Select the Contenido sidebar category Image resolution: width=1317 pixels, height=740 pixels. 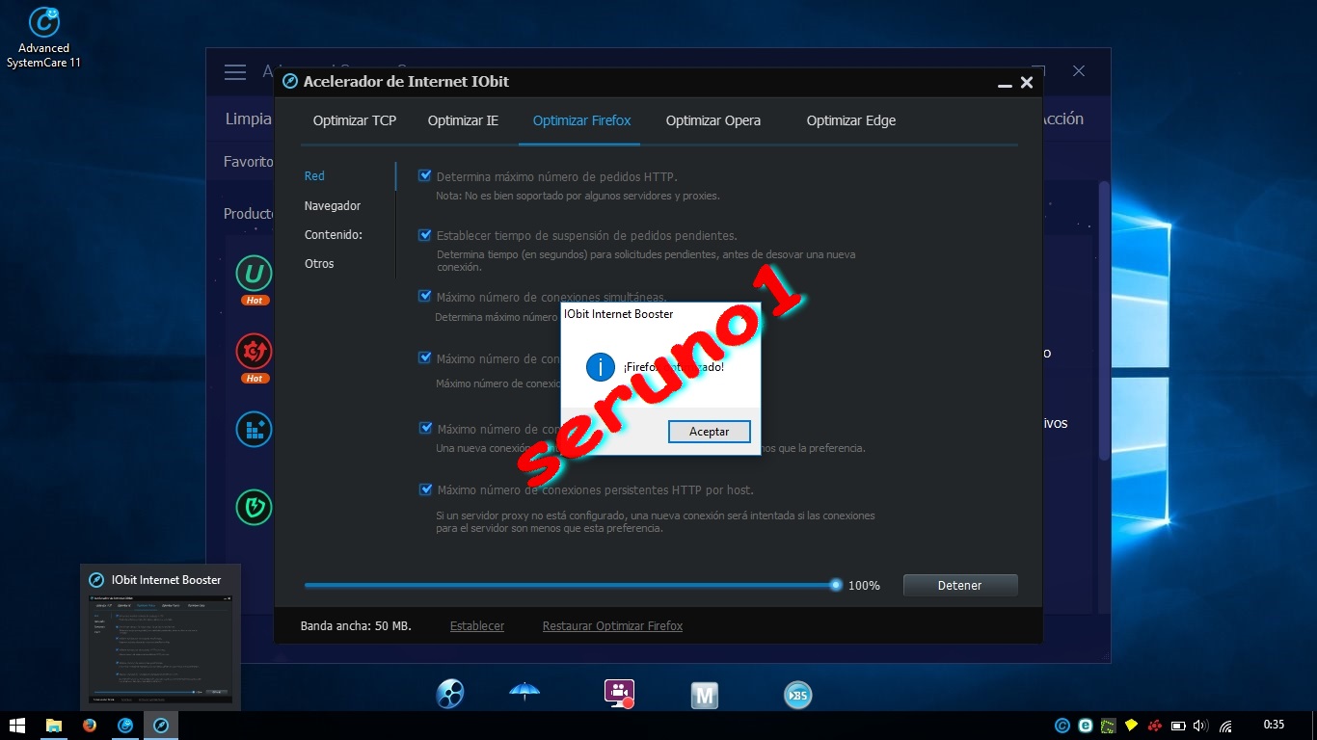click(x=334, y=235)
